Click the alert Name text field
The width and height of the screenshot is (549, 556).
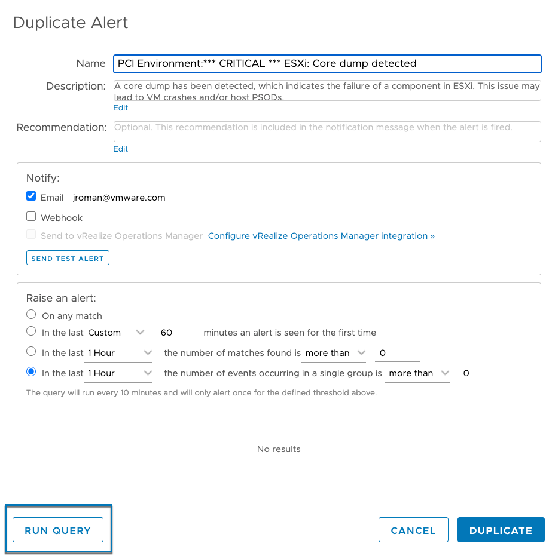[x=327, y=63]
